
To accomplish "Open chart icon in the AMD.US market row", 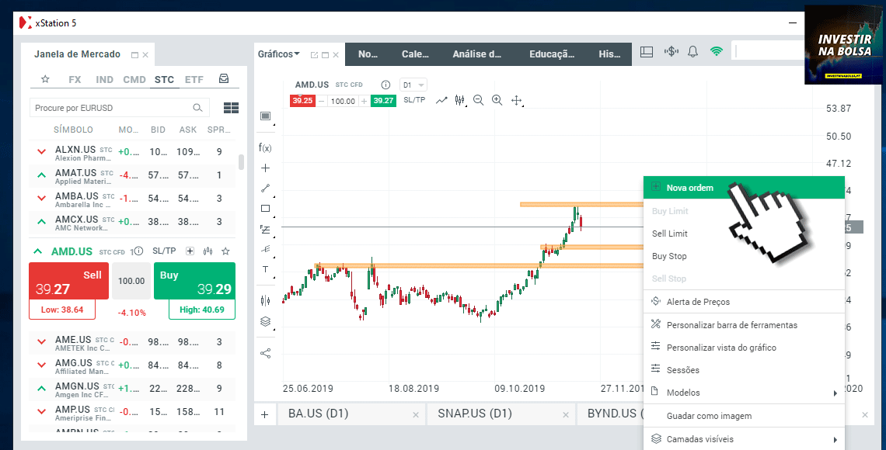I will coord(208,251).
